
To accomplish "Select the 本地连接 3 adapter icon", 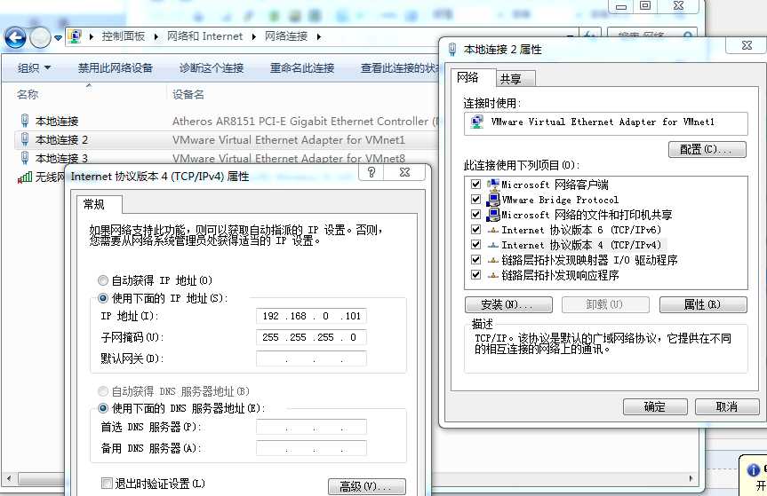I will pyautogui.click(x=25, y=158).
